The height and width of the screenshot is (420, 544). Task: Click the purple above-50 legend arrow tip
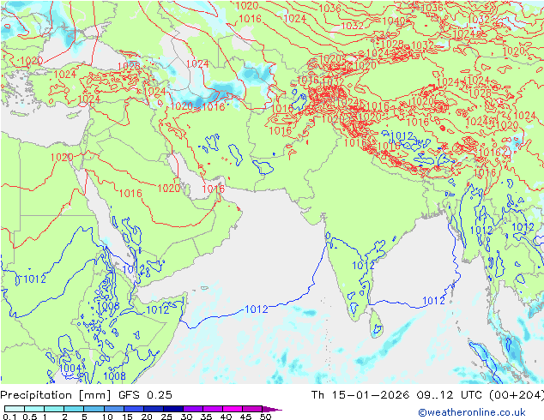(x=272, y=409)
